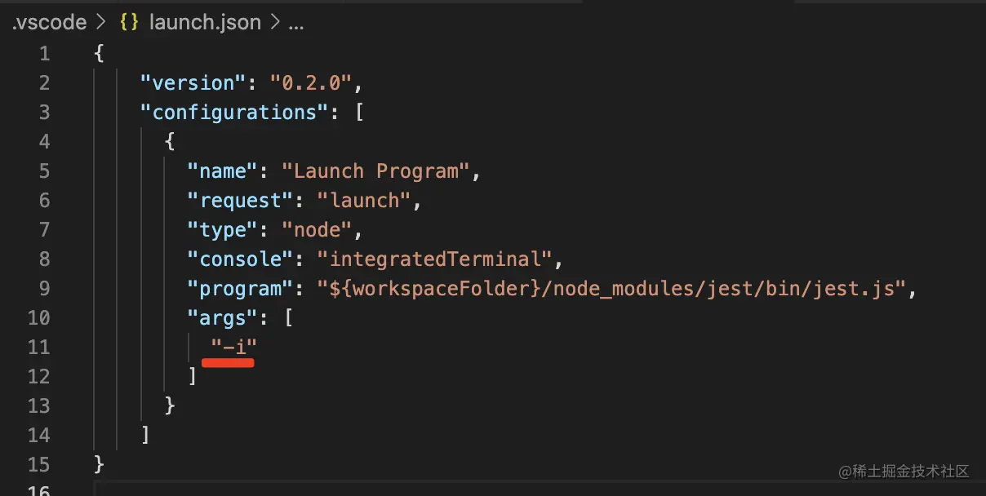Click the "console" key on line 8
The height and width of the screenshot is (496, 986).
point(240,259)
